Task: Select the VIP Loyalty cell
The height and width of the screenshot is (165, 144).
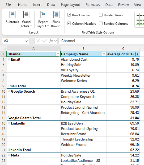Action: pyautogui.click(x=83, y=70)
